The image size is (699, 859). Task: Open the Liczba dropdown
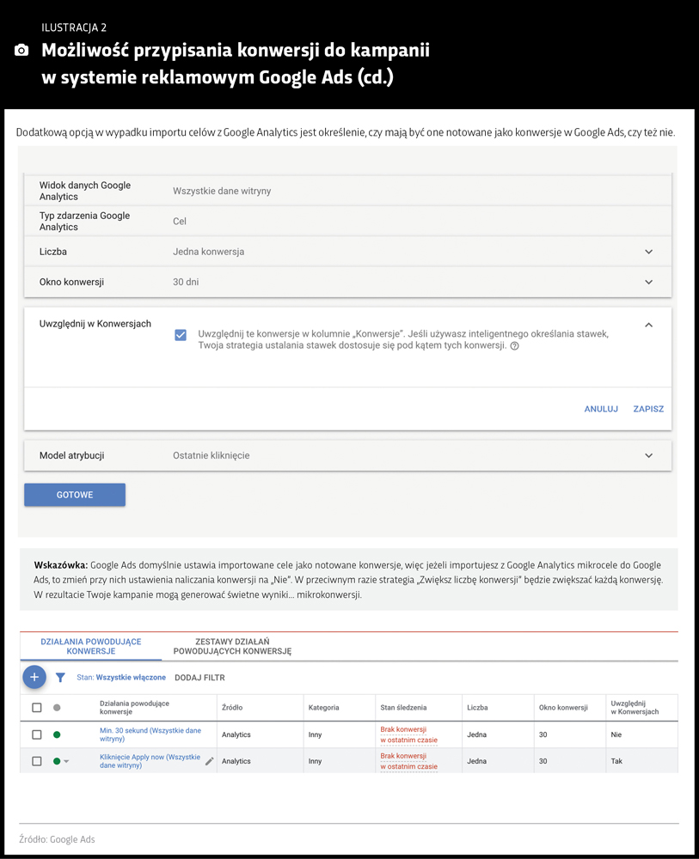click(x=649, y=252)
